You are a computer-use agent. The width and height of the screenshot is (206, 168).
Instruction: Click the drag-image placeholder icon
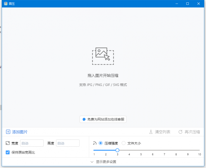(103, 56)
